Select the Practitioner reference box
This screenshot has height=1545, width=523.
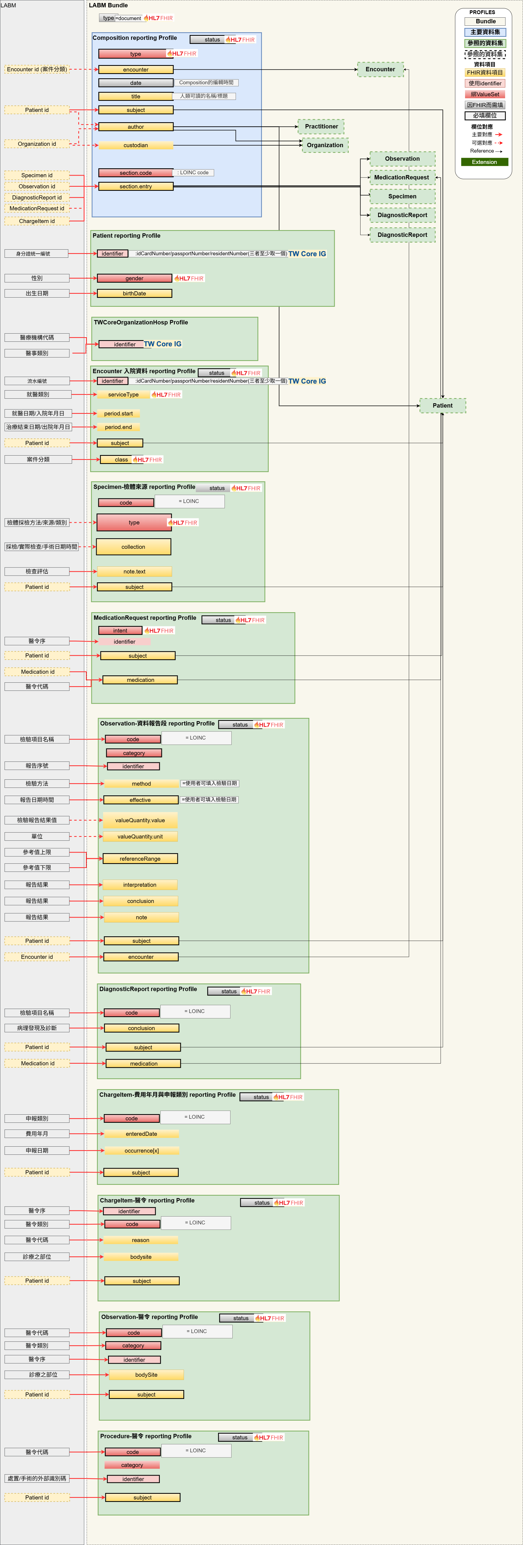[321, 127]
